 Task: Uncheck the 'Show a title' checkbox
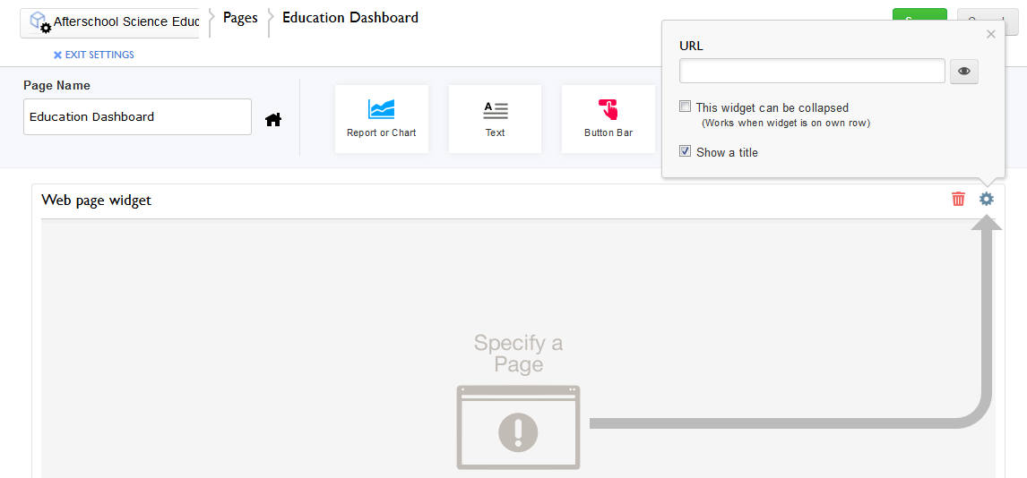point(685,151)
